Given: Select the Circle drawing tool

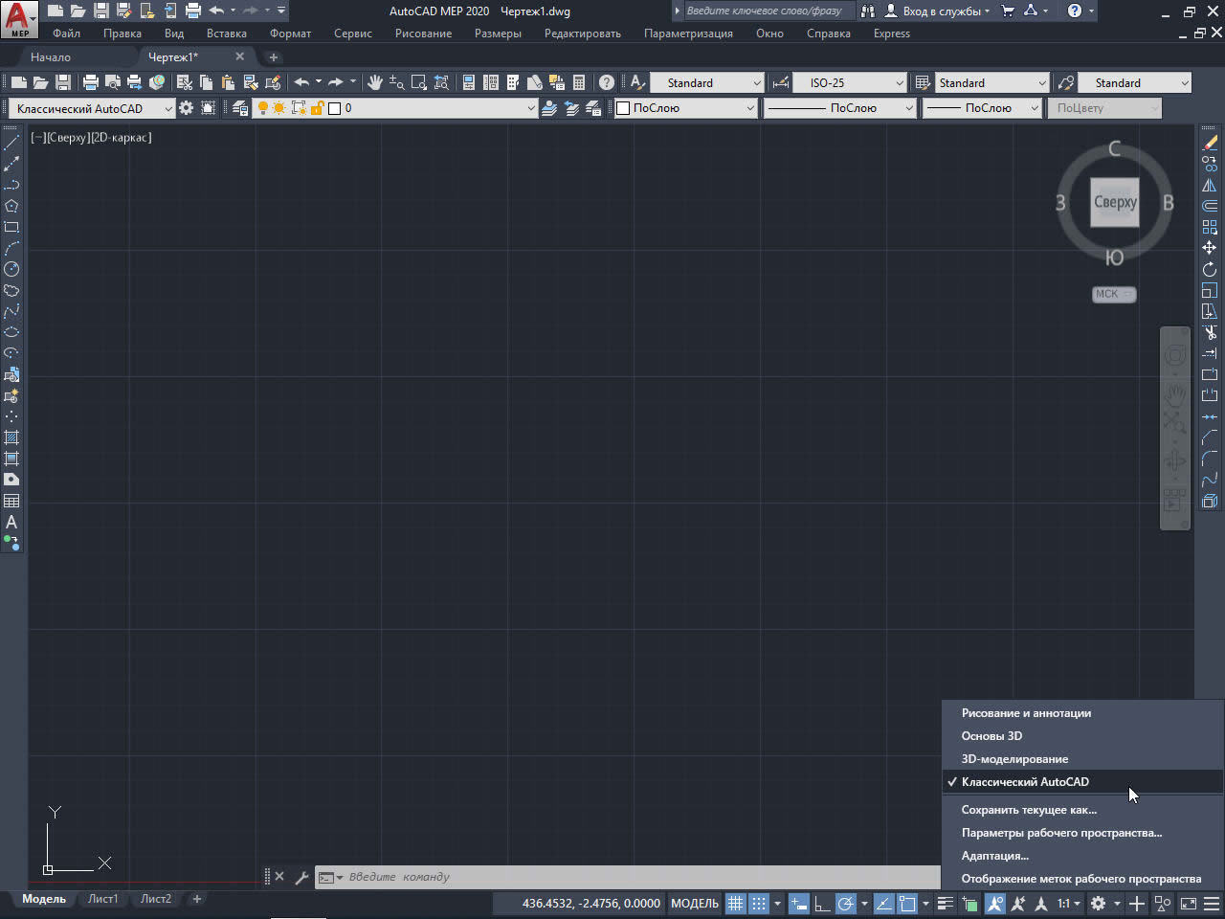Looking at the screenshot, I should [x=11, y=269].
